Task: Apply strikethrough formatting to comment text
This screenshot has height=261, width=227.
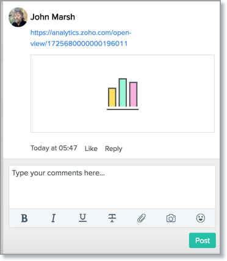Action: point(112,218)
